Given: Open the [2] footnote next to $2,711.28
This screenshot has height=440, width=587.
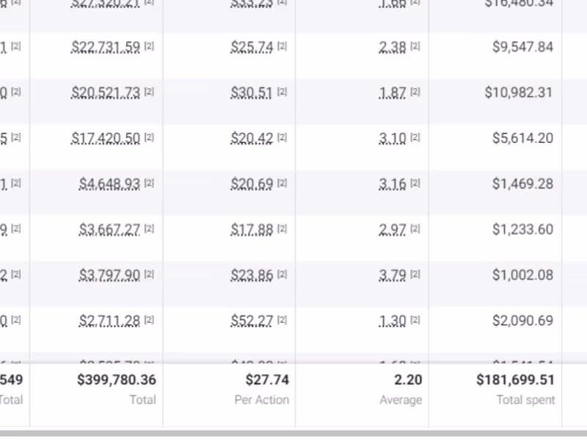Looking at the screenshot, I should (149, 320).
